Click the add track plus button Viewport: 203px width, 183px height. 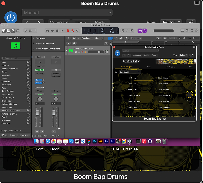point(68,43)
